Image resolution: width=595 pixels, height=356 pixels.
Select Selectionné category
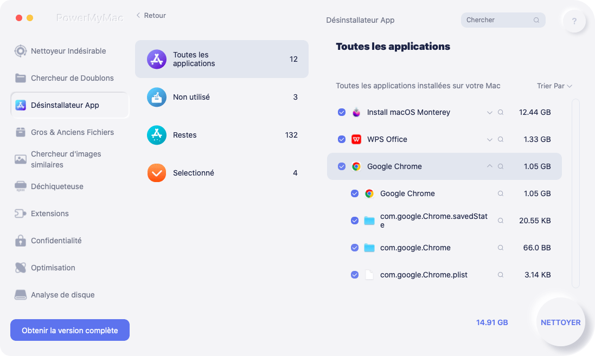coord(222,173)
